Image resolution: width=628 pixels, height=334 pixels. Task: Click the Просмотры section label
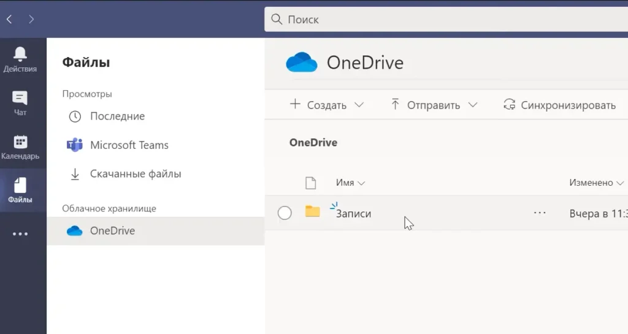pos(87,94)
